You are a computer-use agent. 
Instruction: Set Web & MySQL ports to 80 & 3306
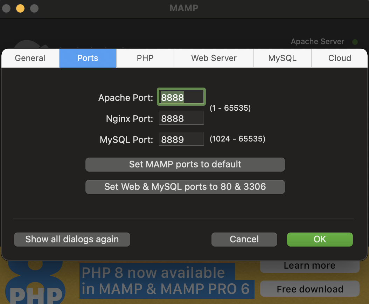click(185, 187)
